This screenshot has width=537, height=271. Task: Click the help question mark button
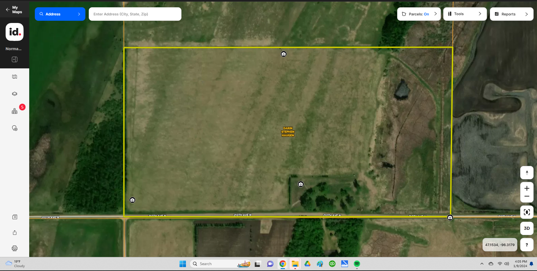tap(527, 245)
